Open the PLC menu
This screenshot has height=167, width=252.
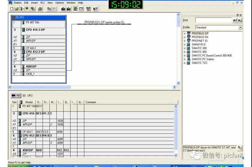(43, 3)
